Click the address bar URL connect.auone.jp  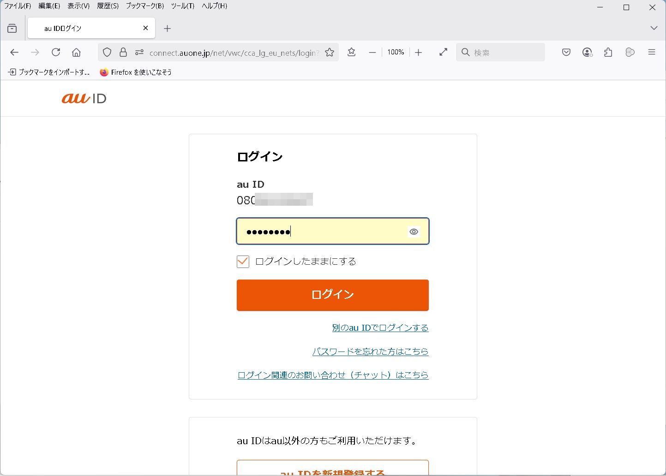point(234,53)
